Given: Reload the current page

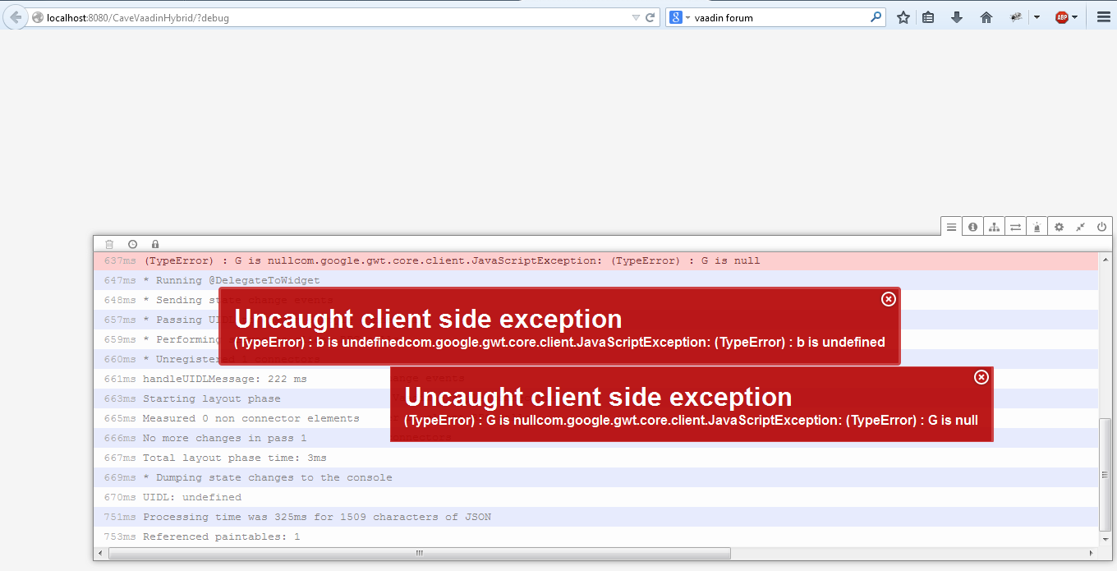Looking at the screenshot, I should [650, 17].
